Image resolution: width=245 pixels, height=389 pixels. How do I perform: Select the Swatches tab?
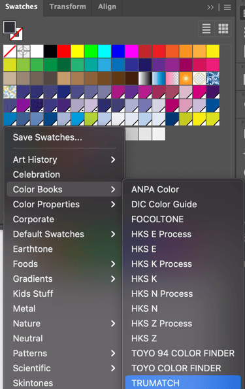click(22, 7)
